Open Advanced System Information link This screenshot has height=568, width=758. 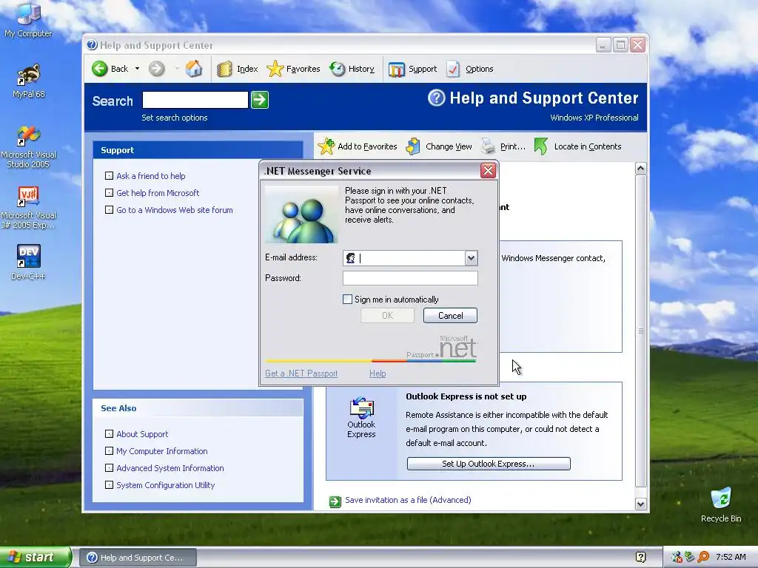point(170,467)
